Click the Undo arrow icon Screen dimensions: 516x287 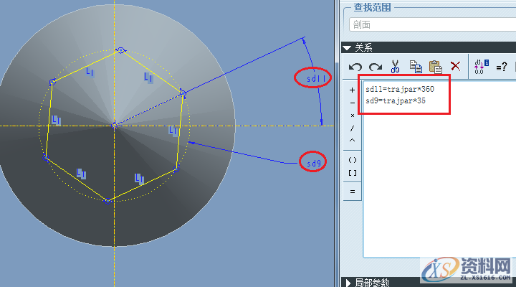pyautogui.click(x=355, y=67)
